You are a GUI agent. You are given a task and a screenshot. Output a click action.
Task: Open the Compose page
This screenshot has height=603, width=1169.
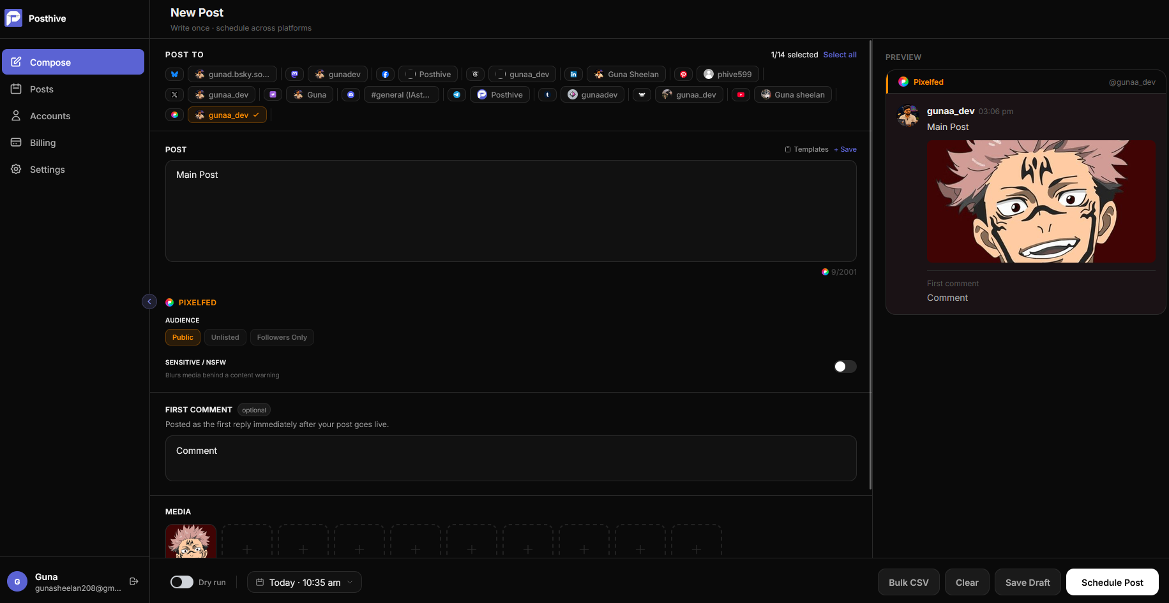tap(73, 62)
